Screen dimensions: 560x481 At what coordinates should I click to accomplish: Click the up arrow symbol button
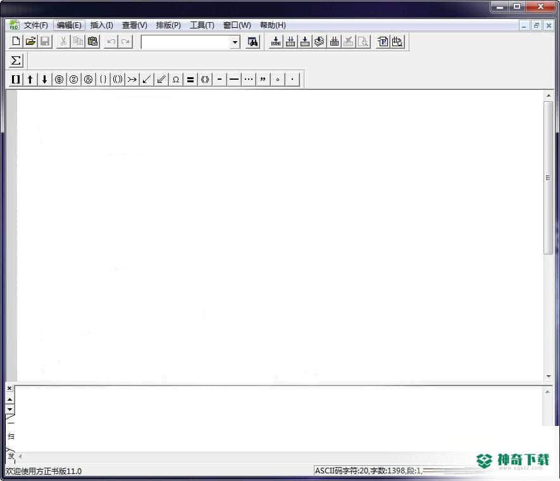[x=30, y=79]
